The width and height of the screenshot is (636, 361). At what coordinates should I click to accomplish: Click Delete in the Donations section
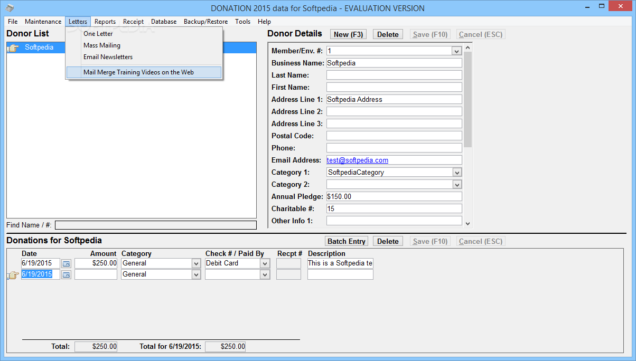388,241
